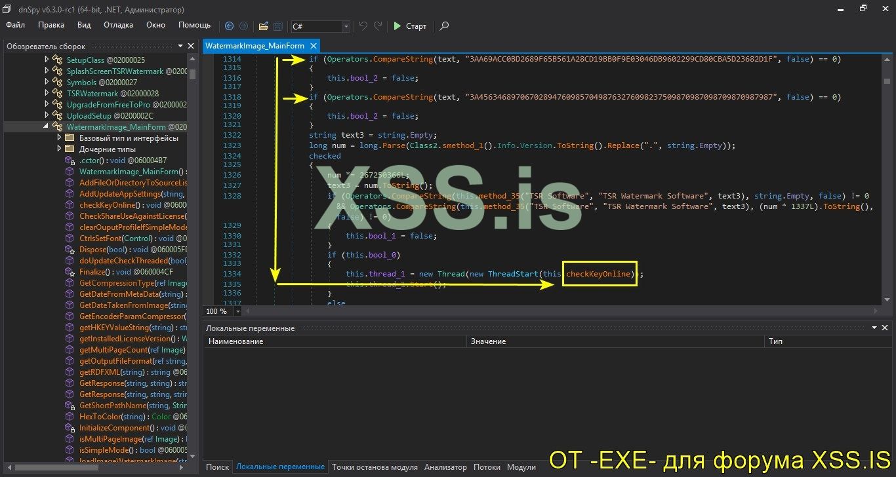Select doUpdateCheckThreaded method in tree

pos(132,260)
